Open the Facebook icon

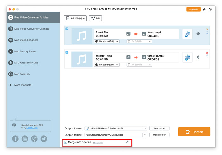[15, 139]
